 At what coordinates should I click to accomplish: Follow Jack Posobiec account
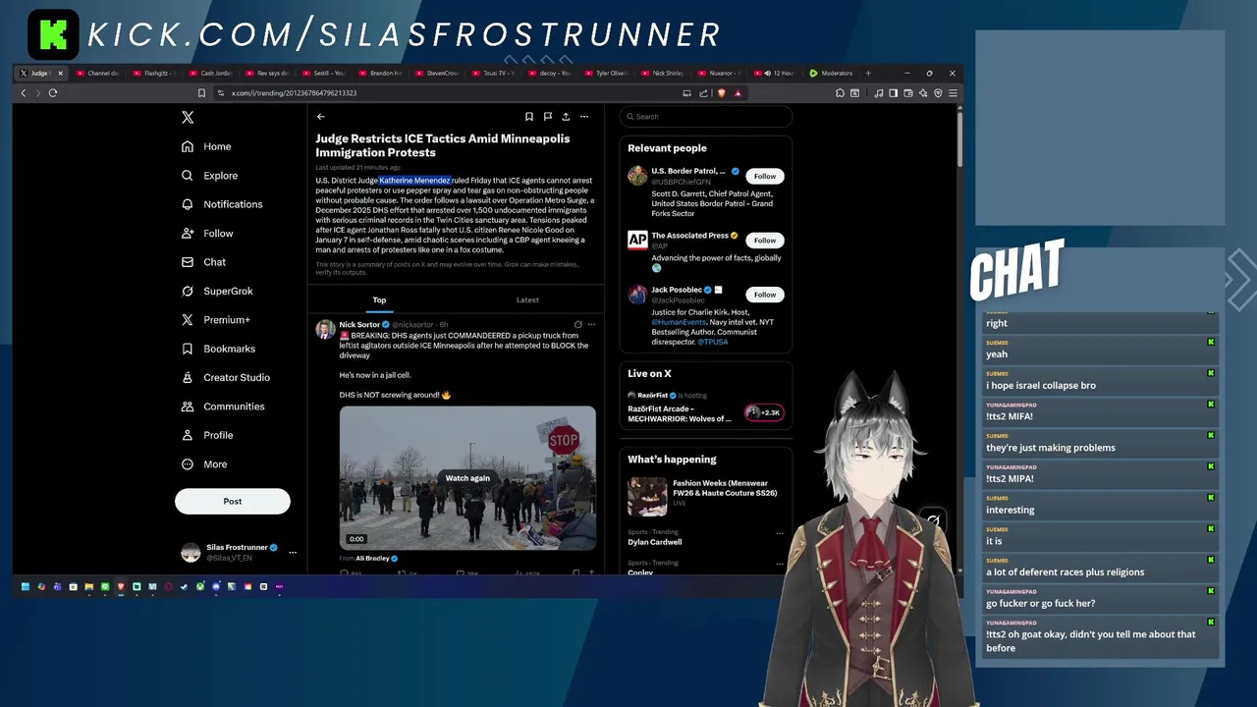pyautogui.click(x=765, y=294)
